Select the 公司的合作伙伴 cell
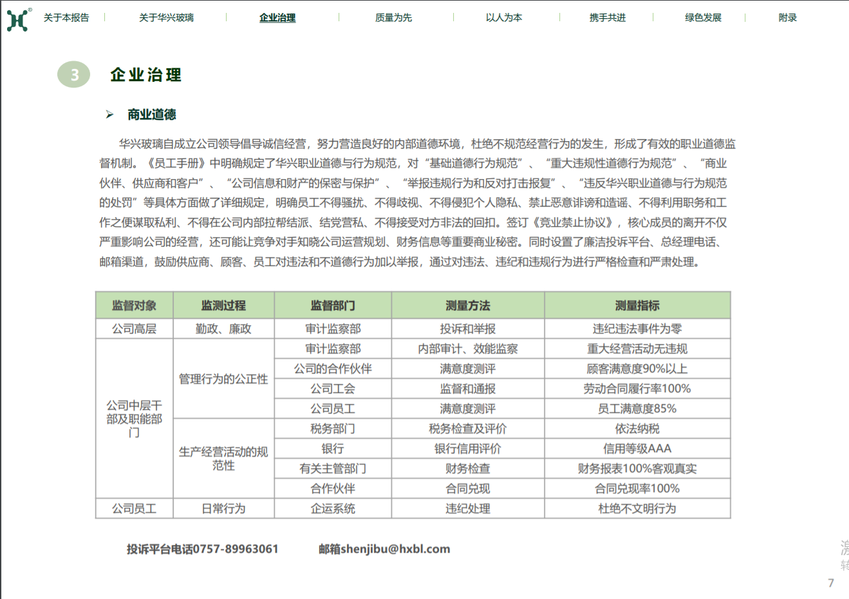 pyautogui.click(x=333, y=368)
